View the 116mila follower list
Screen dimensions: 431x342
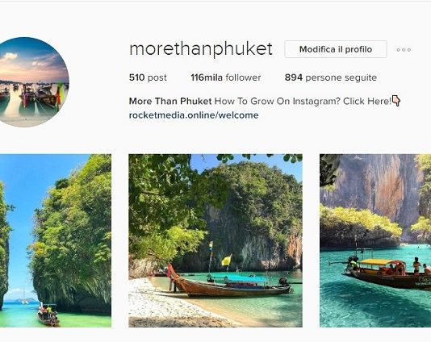[x=226, y=77]
